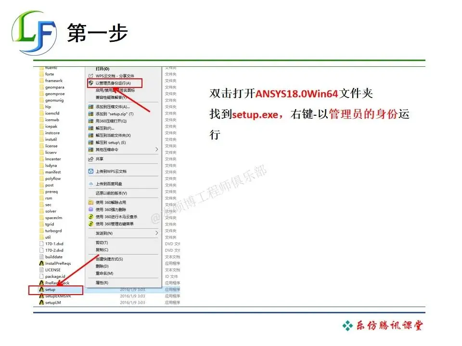The height and width of the screenshot is (346, 462).
Task: Select the lmcenter folder name
Action: 53,159
